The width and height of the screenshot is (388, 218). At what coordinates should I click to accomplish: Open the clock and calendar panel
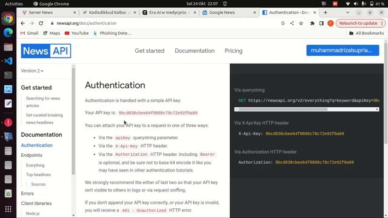pyautogui.click(x=202, y=4)
